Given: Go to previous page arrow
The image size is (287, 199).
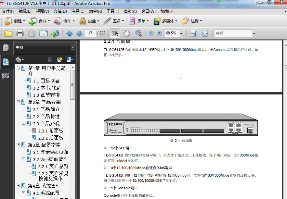Looking at the screenshot, I should (x=69, y=33).
